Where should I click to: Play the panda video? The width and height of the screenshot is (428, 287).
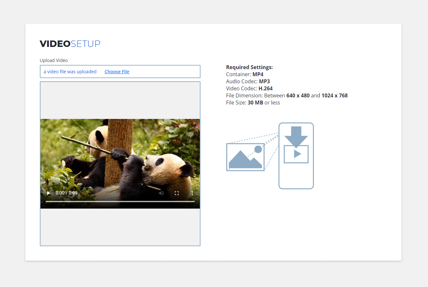(x=49, y=193)
